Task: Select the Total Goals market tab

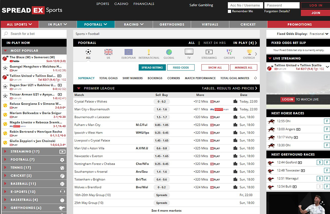Action: click(108, 78)
